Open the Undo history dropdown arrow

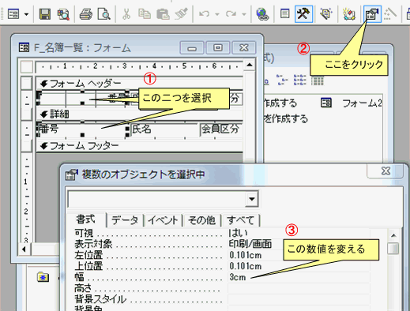[217, 14]
